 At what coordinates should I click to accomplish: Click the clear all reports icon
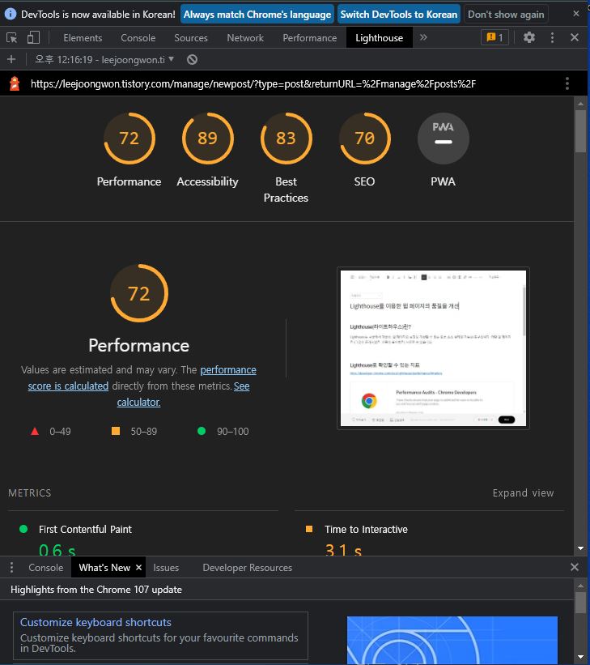tap(192, 59)
